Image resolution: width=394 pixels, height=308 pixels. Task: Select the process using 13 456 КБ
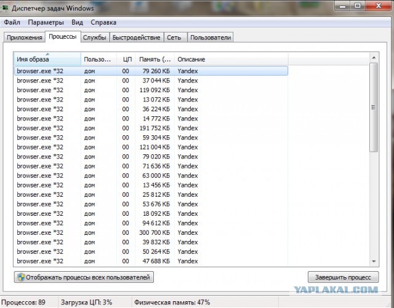(x=151, y=185)
